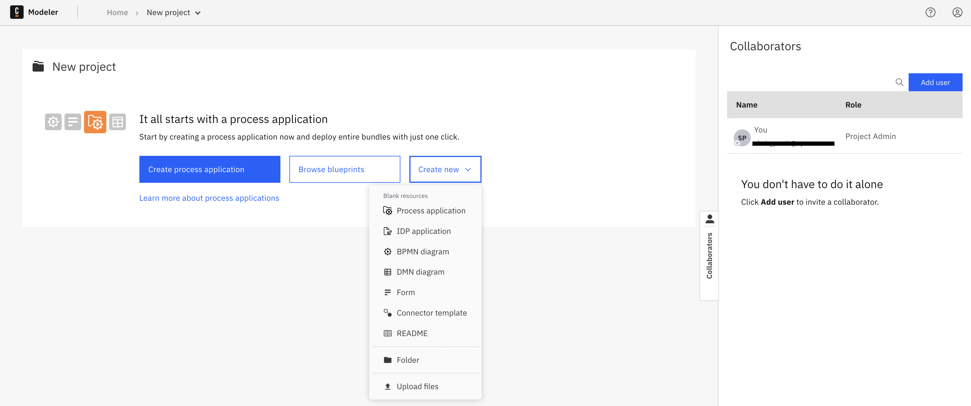This screenshot has width=971, height=406.
Task: Click the IDP application icon in the menu
Action: pyautogui.click(x=387, y=231)
